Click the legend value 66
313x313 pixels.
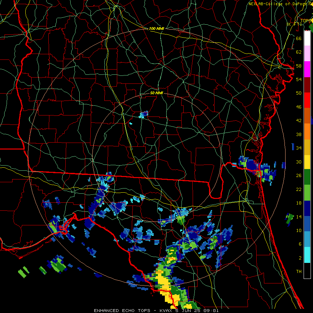[299, 38]
